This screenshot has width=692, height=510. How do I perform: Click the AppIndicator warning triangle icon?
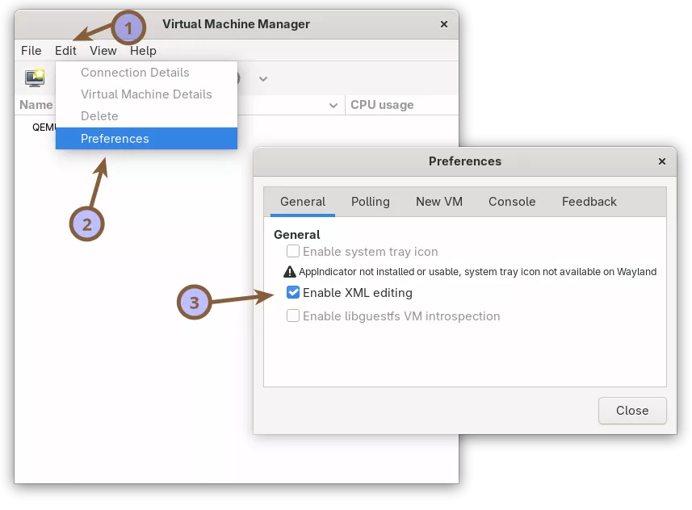(x=290, y=272)
